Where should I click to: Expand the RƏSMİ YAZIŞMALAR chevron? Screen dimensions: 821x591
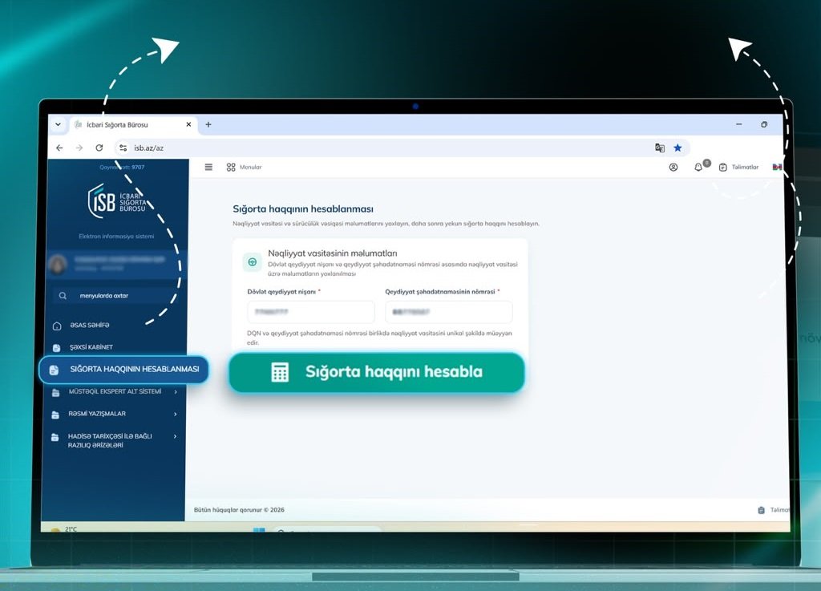[176, 414]
